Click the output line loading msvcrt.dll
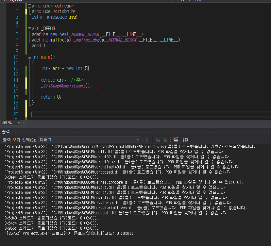Screen dimensions: 271x246 tap(116, 187)
